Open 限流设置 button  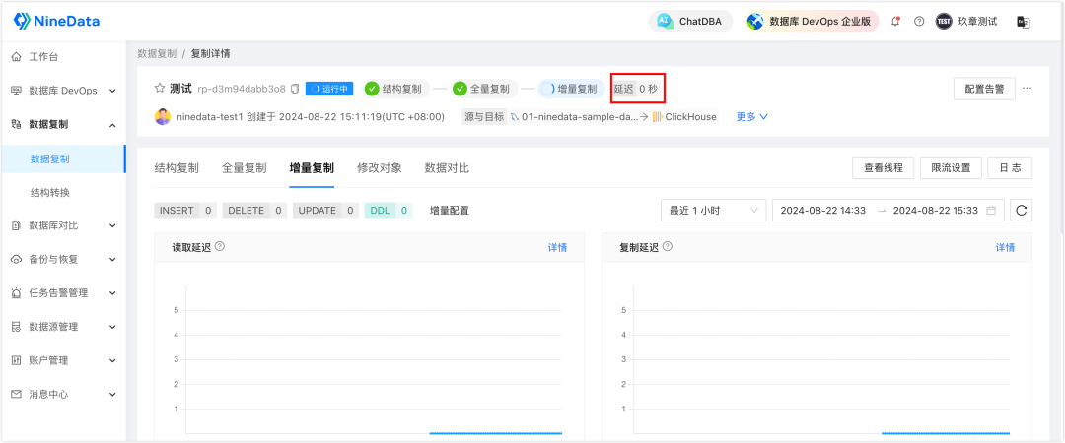click(x=951, y=168)
